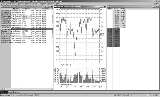Open the Справка menu

156,4
